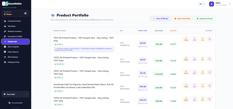233x109 pixels.
Task: Edit the Chibi Cat Figurine row
Action: tap(202, 86)
